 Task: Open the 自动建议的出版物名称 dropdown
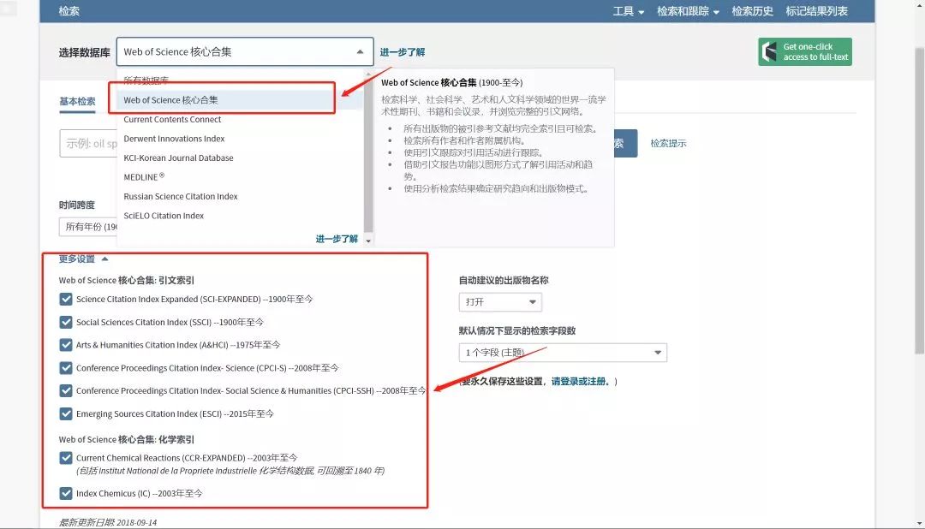pos(500,302)
